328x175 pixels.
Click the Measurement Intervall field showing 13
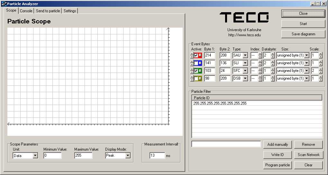coord(157,156)
